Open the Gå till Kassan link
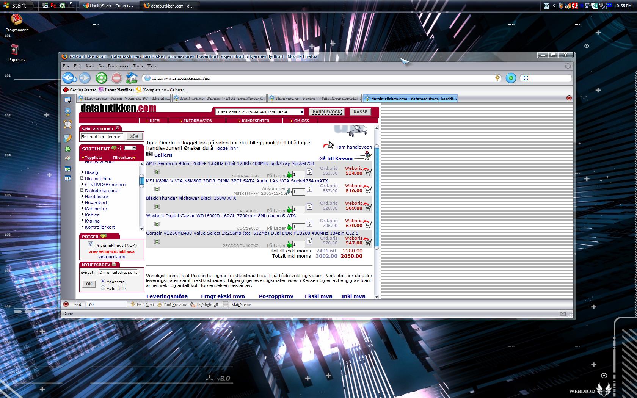This screenshot has width=637, height=398. click(336, 158)
